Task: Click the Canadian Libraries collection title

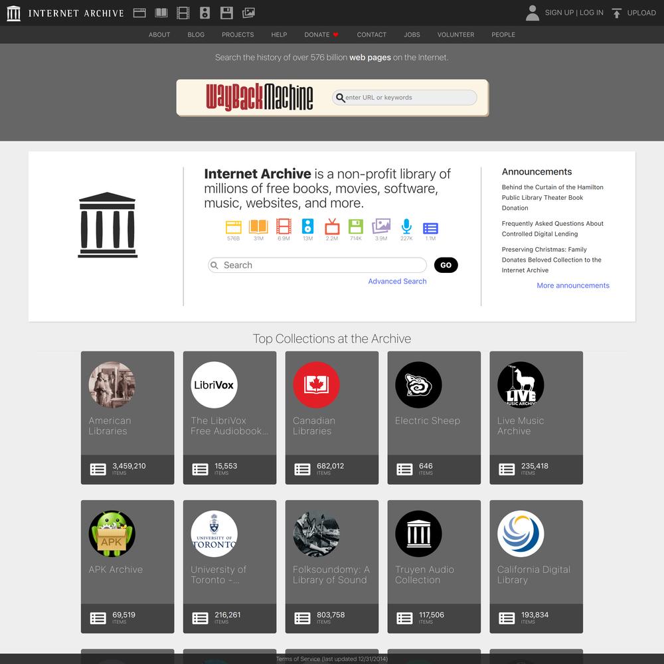Action: [314, 426]
